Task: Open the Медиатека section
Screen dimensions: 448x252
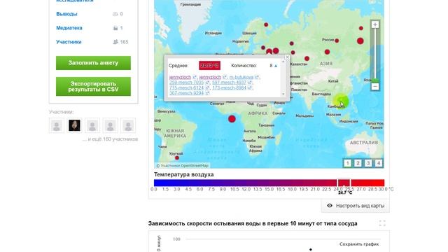Action: 69,28
